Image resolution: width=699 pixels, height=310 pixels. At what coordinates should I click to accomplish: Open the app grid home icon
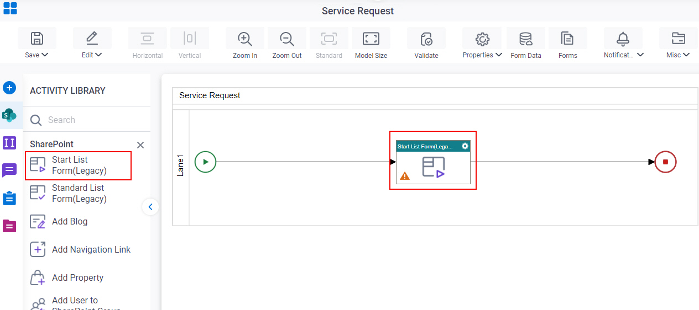[x=10, y=8]
